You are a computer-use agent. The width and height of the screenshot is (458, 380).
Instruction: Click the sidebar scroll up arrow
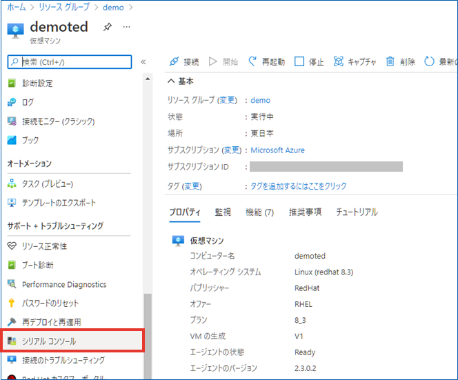pyautogui.click(x=148, y=79)
